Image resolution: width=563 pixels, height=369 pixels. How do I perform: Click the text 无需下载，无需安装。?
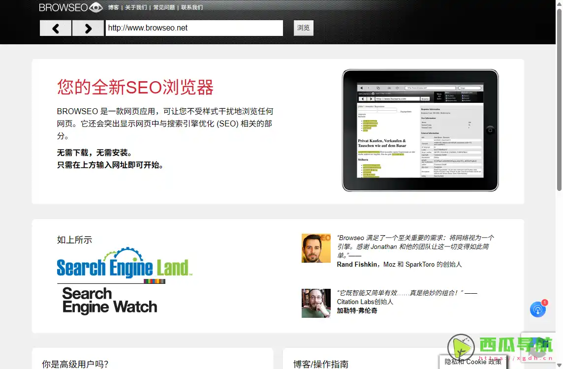[x=96, y=153]
